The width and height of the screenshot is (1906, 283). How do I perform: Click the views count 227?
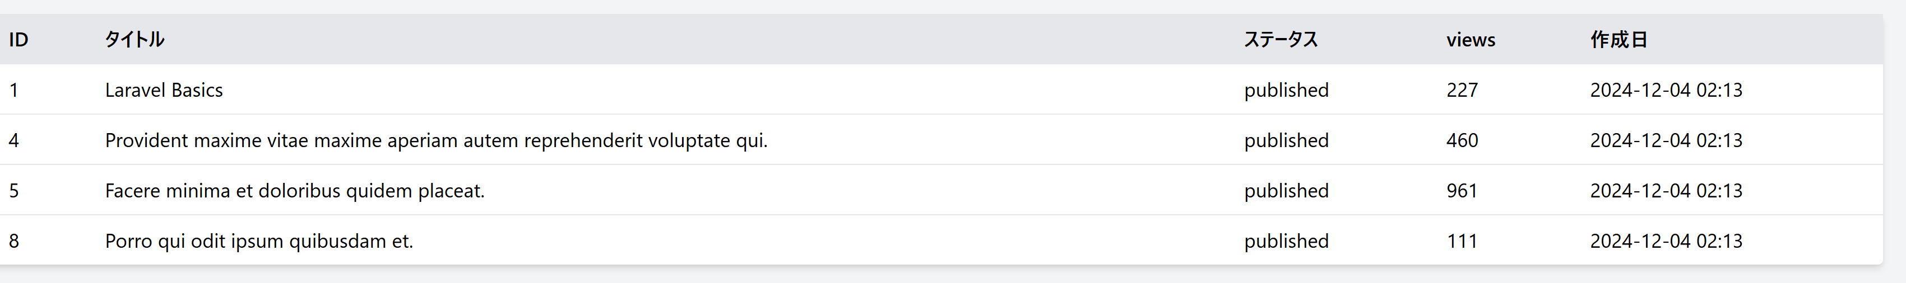pyautogui.click(x=1462, y=90)
